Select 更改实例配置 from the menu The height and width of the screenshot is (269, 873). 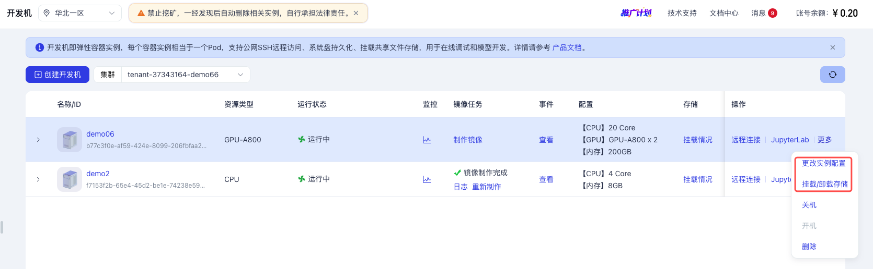coord(823,163)
